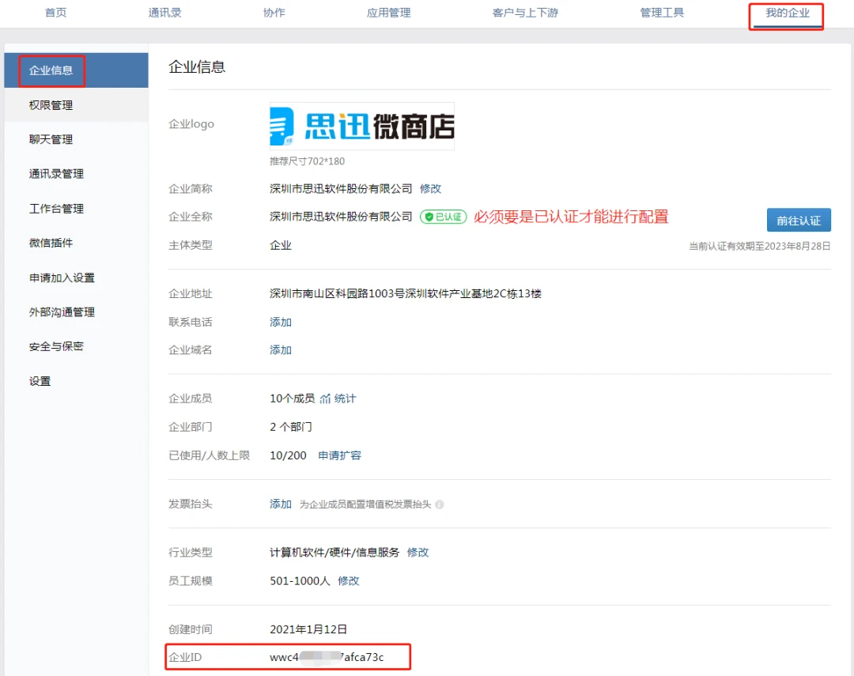Click the 已认证 verified badge

click(x=444, y=217)
